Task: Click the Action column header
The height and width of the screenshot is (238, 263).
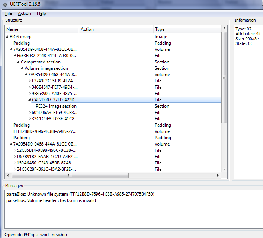Action: click(116, 29)
